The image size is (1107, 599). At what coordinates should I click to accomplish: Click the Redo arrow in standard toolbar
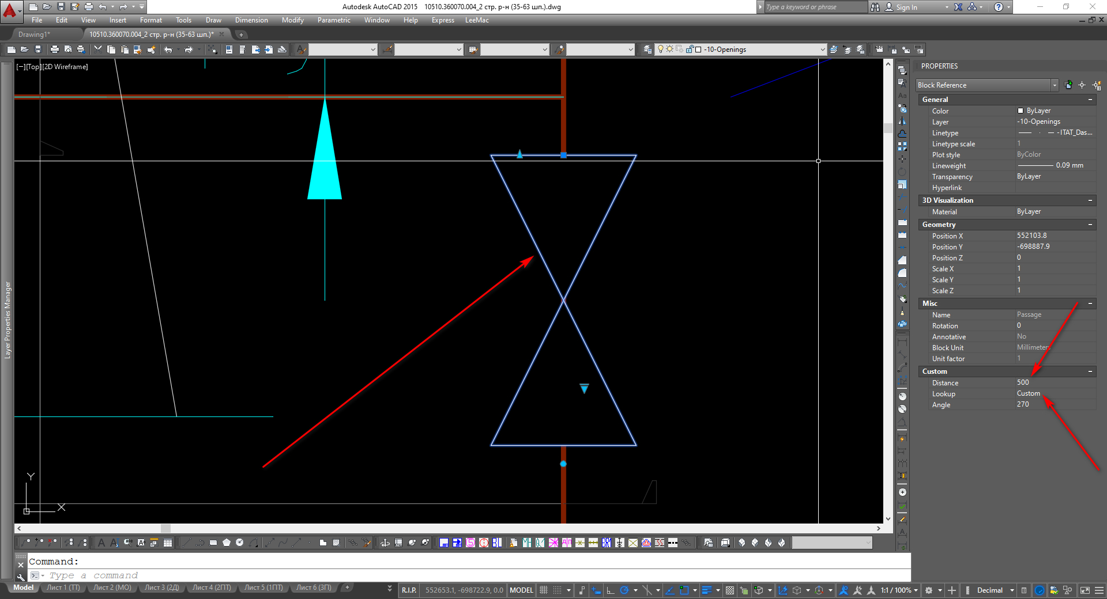(x=188, y=50)
